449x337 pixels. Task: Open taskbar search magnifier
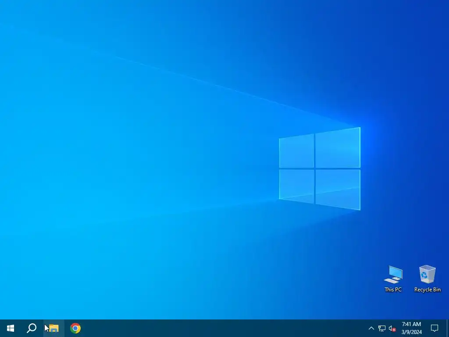[32, 328]
